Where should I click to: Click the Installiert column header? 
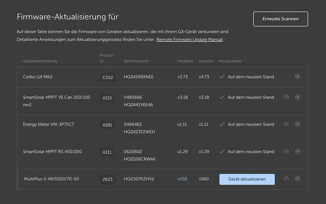[x=185, y=61]
